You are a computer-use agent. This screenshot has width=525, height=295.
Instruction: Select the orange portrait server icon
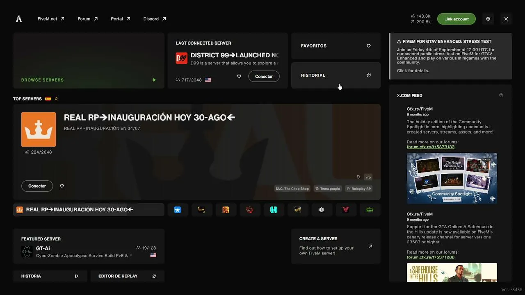click(226, 210)
